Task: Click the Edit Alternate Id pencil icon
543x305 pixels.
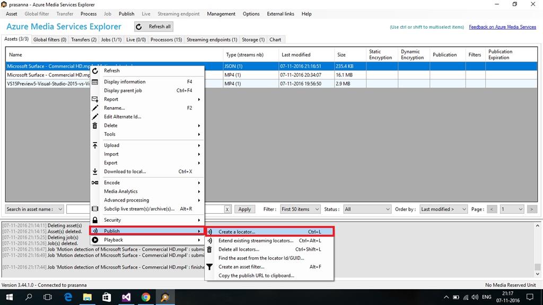Action: (95, 117)
